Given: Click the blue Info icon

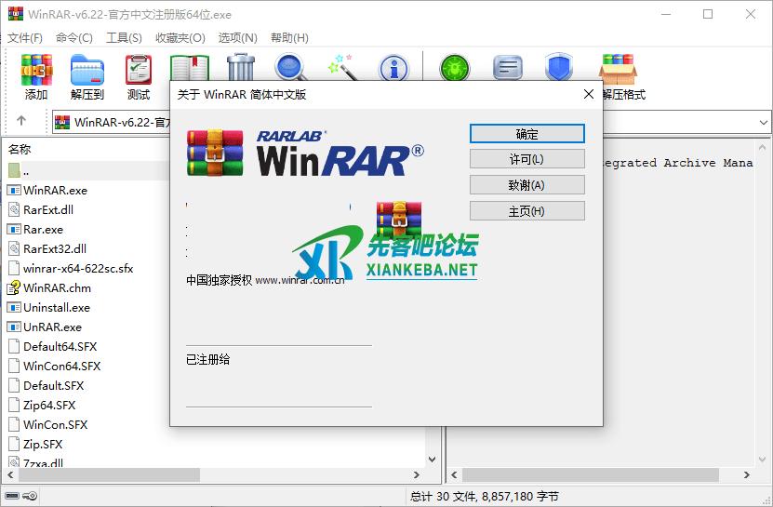Looking at the screenshot, I should click(393, 67).
